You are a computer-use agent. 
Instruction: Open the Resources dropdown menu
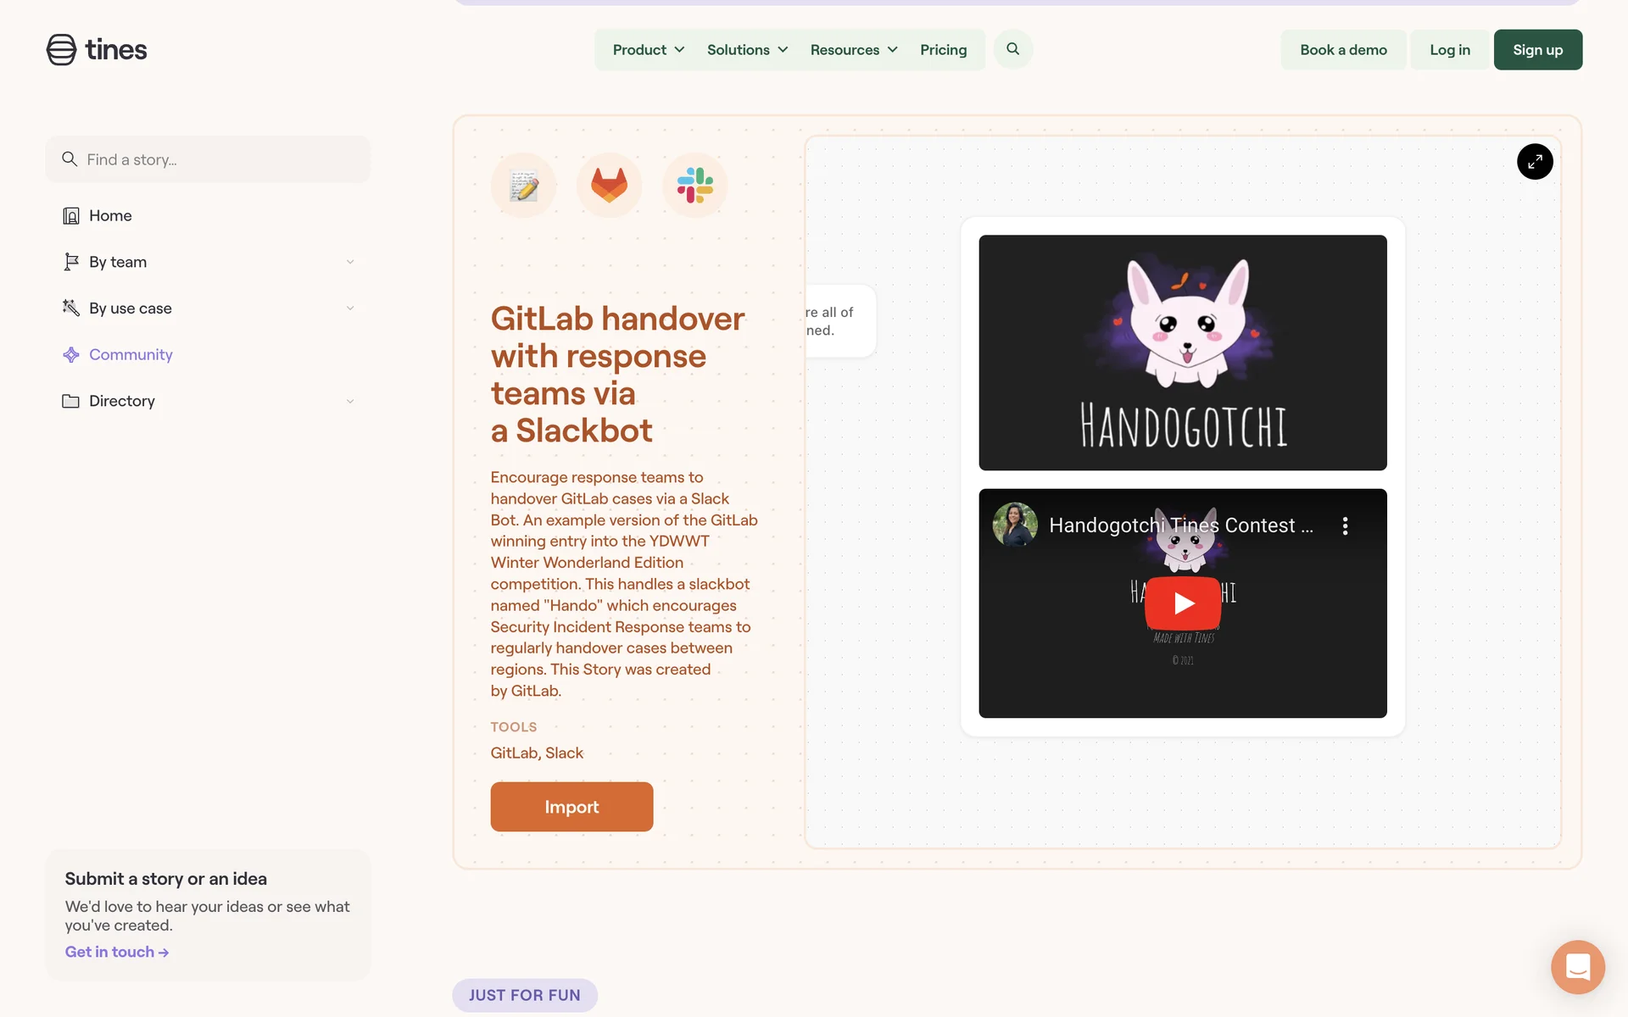coord(854,50)
